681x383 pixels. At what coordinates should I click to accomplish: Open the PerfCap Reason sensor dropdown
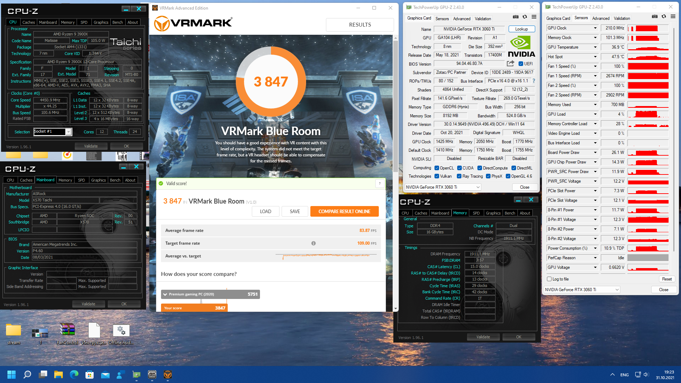(595, 258)
